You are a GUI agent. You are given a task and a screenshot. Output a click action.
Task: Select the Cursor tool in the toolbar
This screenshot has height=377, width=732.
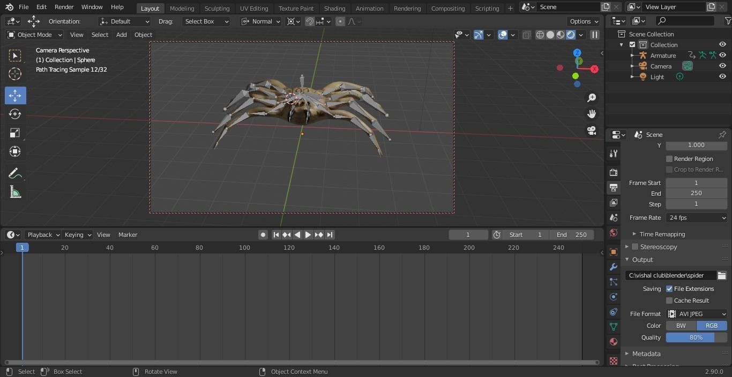(x=15, y=74)
